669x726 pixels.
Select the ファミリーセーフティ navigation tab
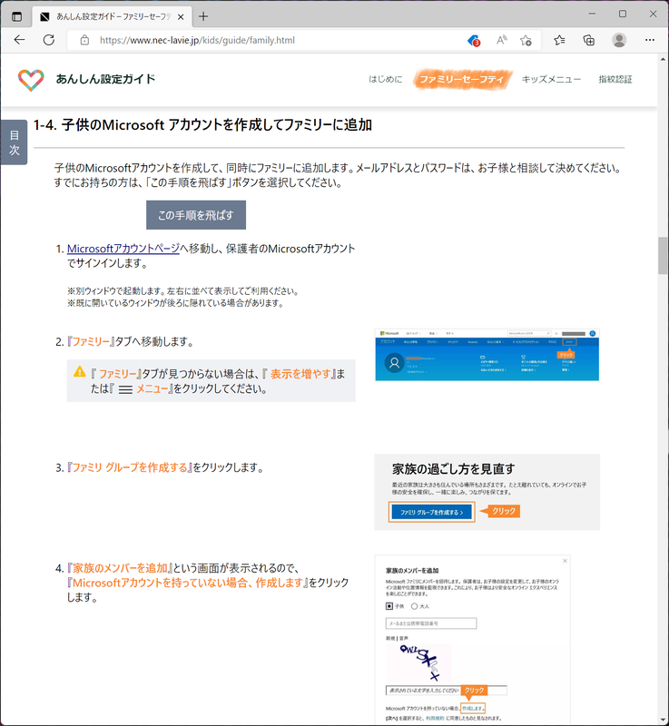(462, 79)
